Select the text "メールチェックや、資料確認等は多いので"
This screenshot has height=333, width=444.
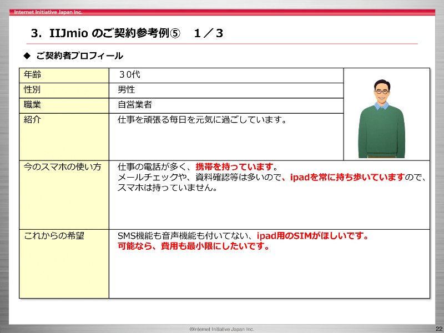(x=200, y=177)
